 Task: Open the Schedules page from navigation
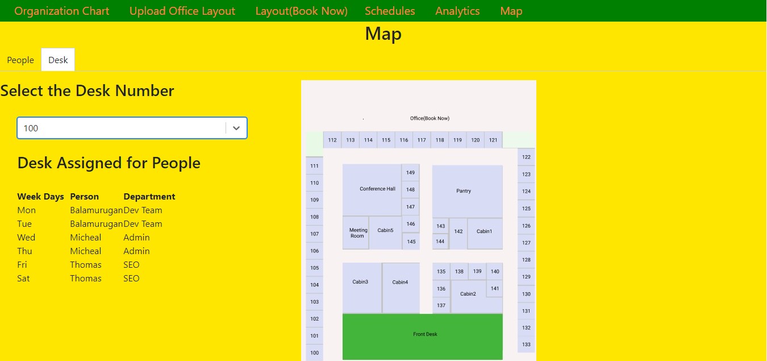(x=390, y=10)
